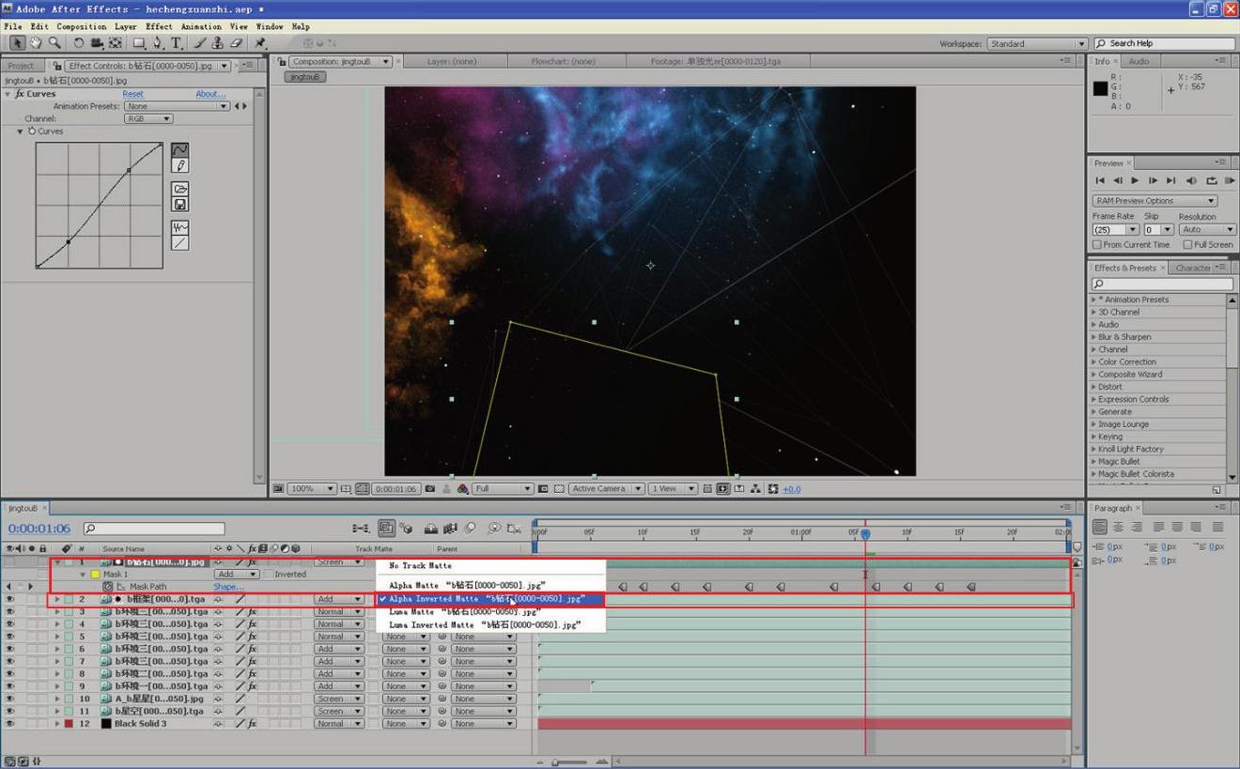Open the 1 View layout dropdown
The width and height of the screenshot is (1240, 769).
coord(674,489)
